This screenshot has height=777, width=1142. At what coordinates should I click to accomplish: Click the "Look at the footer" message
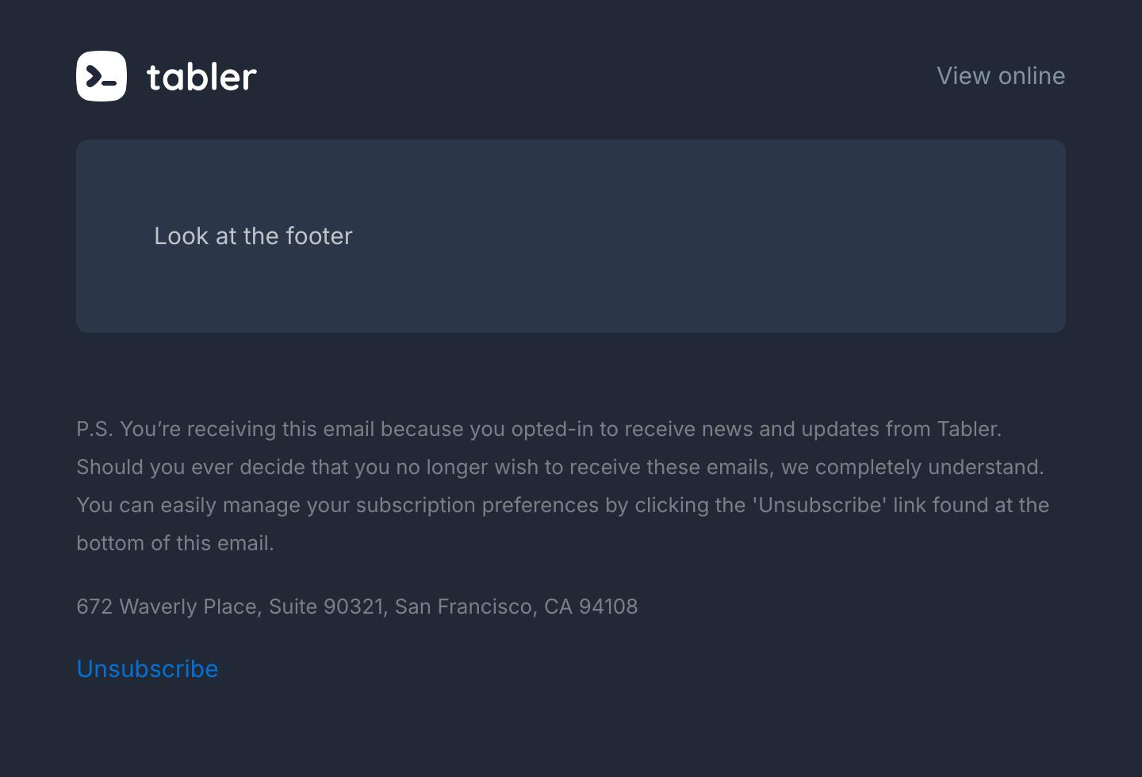(253, 236)
